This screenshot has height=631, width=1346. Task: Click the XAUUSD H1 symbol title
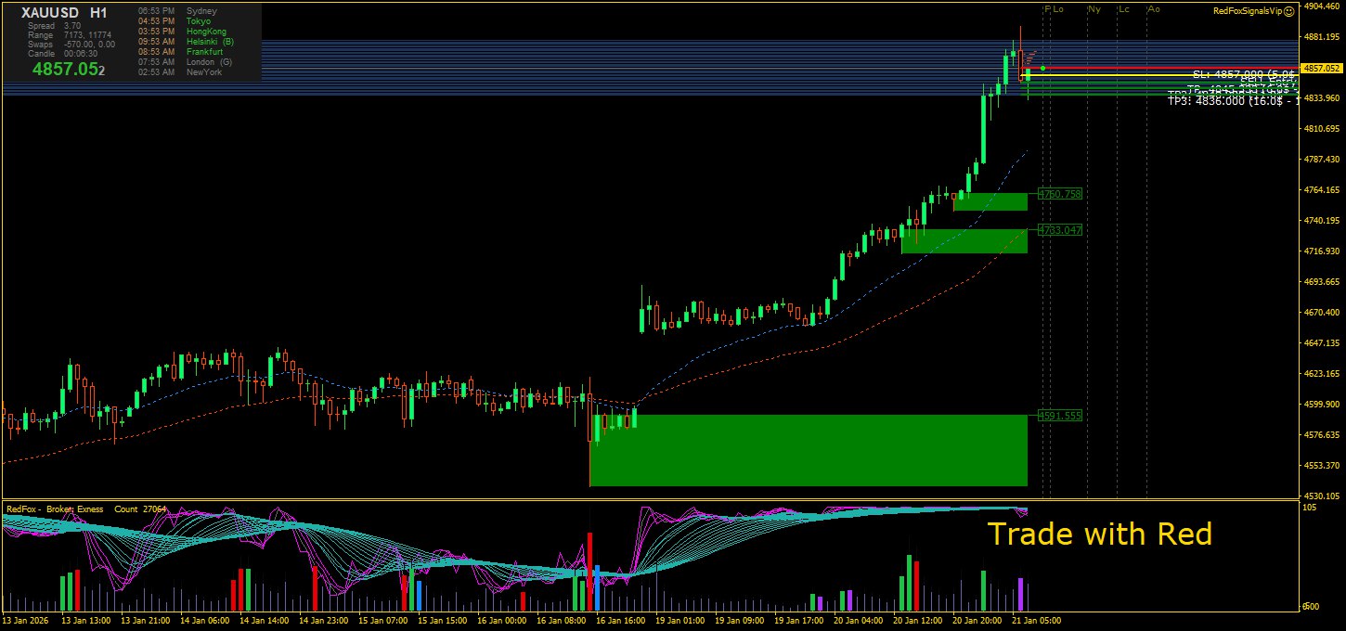point(64,13)
